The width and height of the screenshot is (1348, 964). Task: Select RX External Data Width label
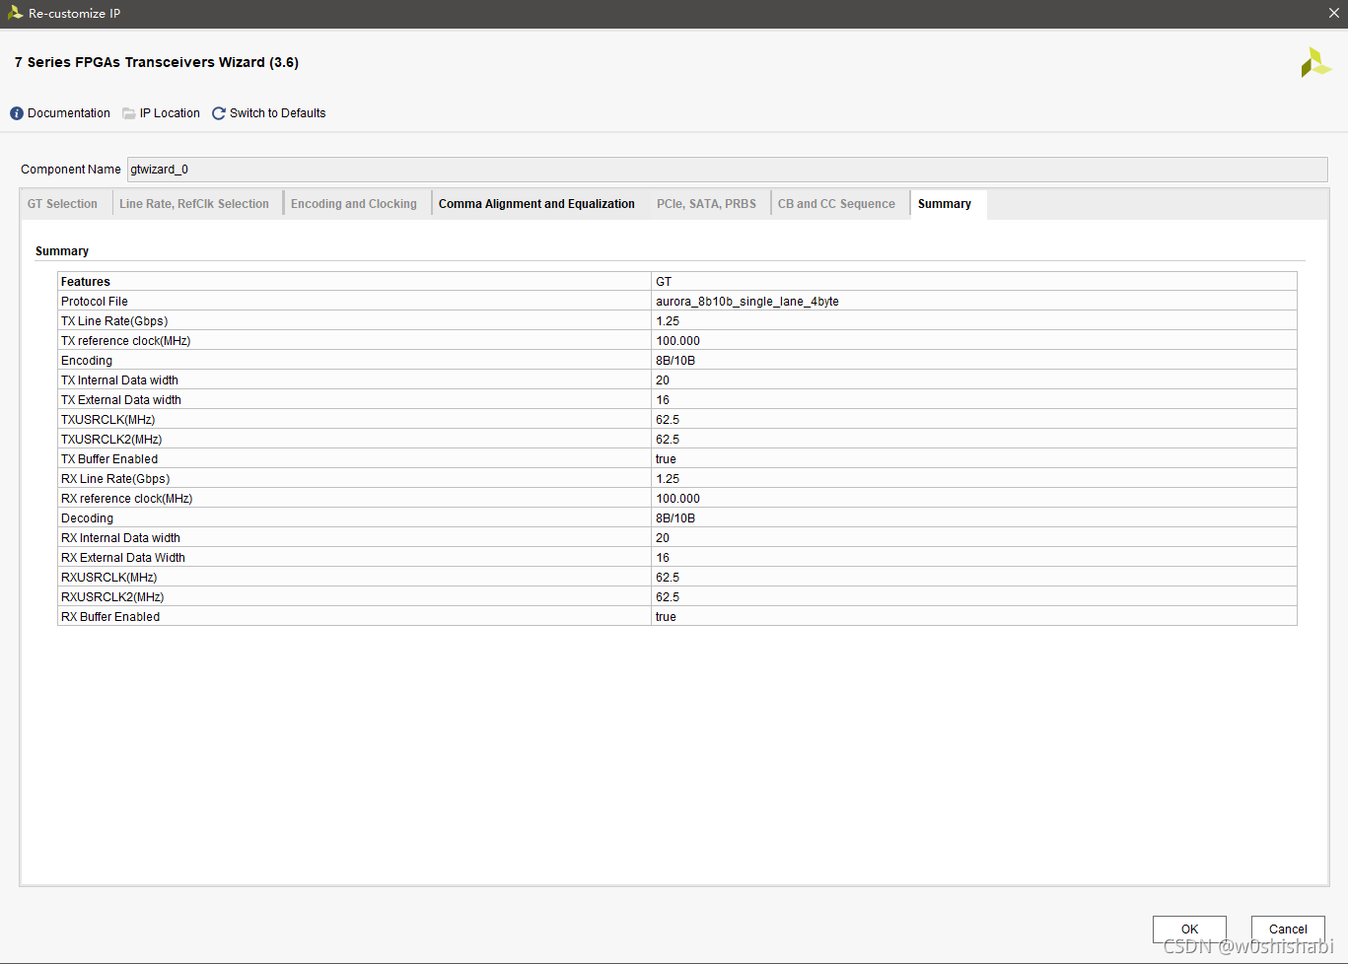[x=123, y=558]
